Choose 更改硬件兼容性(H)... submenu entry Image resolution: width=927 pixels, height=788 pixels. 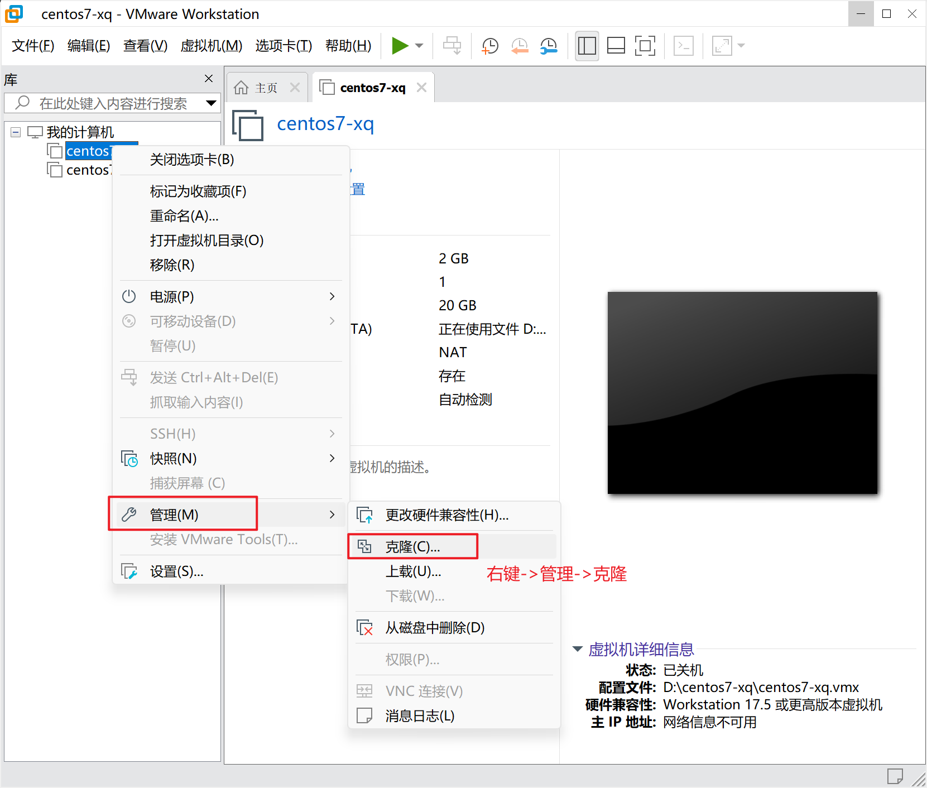pos(454,515)
